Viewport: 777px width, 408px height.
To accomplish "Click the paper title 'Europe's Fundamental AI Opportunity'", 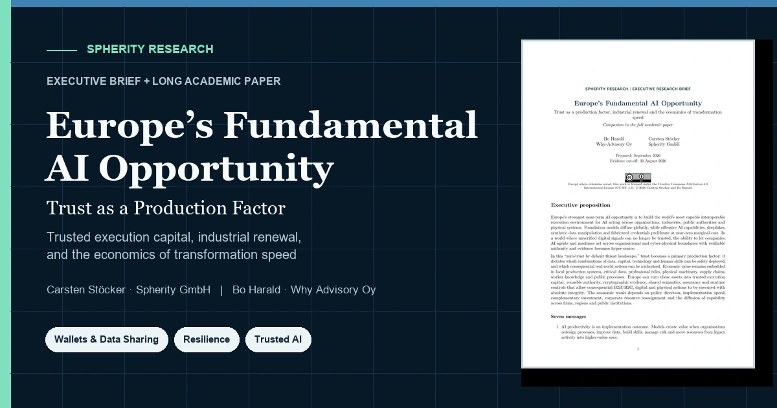I will [638, 104].
